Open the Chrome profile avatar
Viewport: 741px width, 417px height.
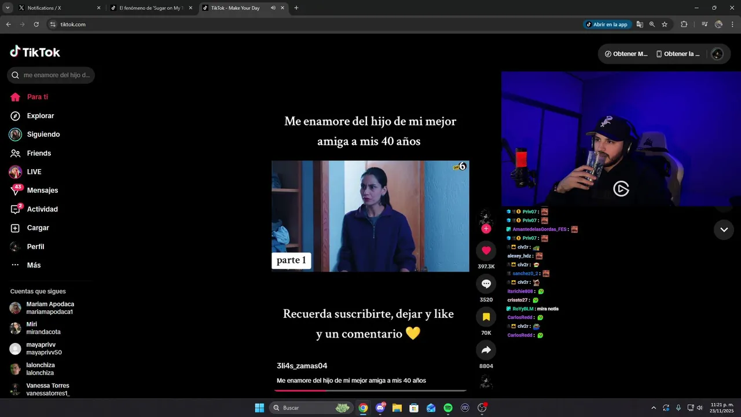718,24
